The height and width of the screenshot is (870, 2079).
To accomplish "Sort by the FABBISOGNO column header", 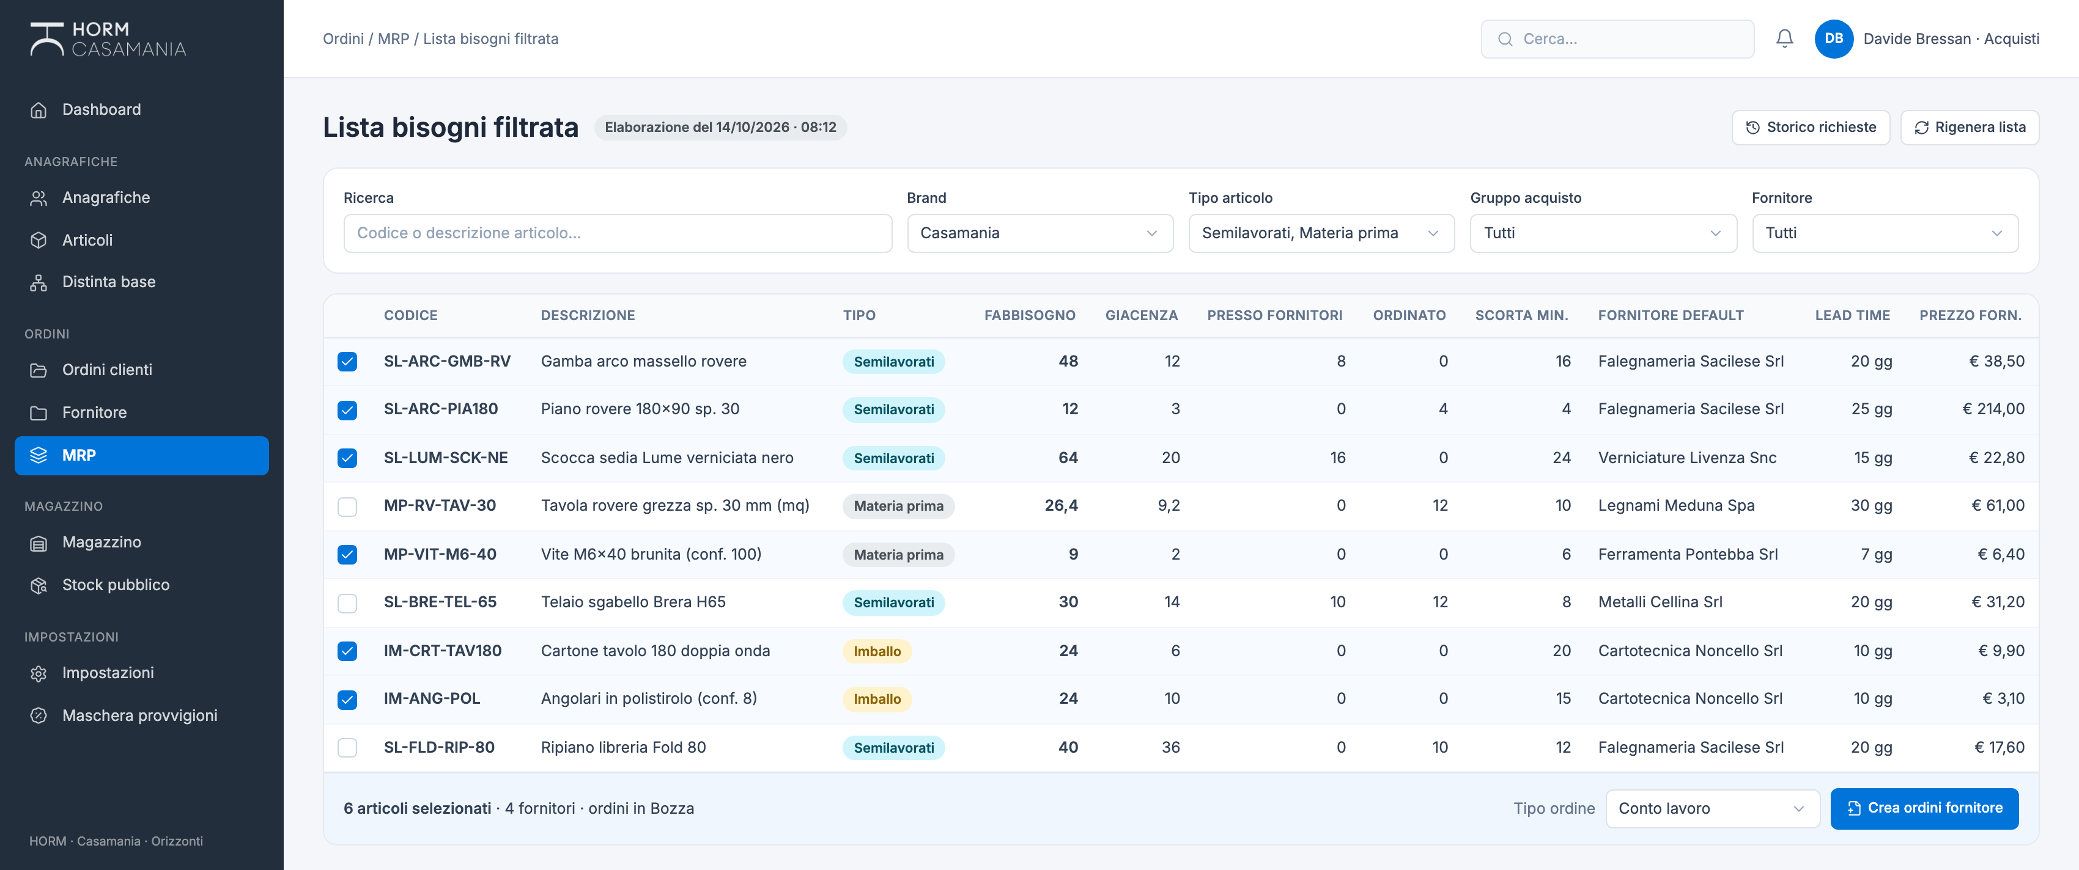I will click(1029, 315).
